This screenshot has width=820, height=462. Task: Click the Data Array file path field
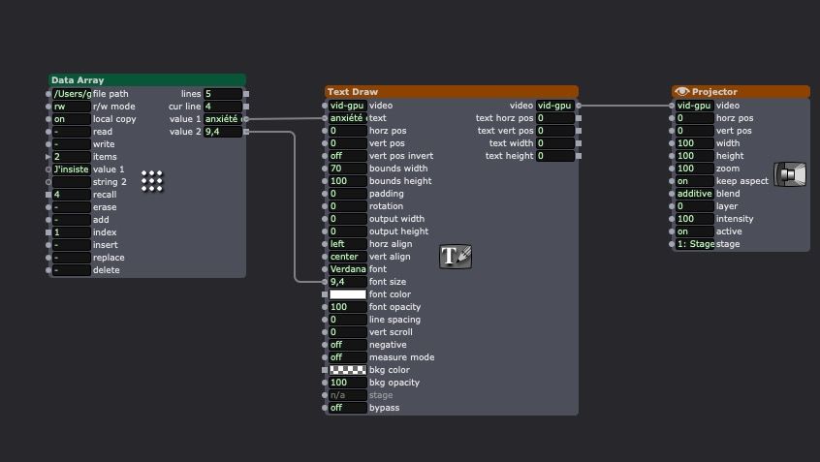[71, 94]
